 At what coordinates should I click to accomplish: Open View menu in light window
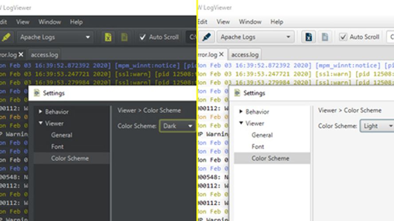coord(223,22)
